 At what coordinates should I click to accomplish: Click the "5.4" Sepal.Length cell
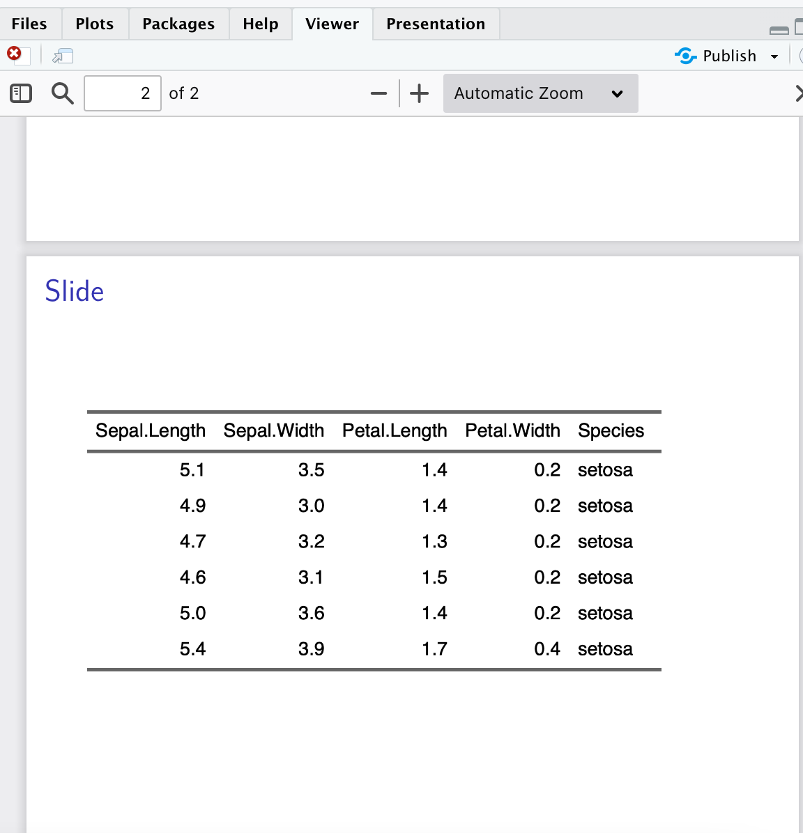192,649
